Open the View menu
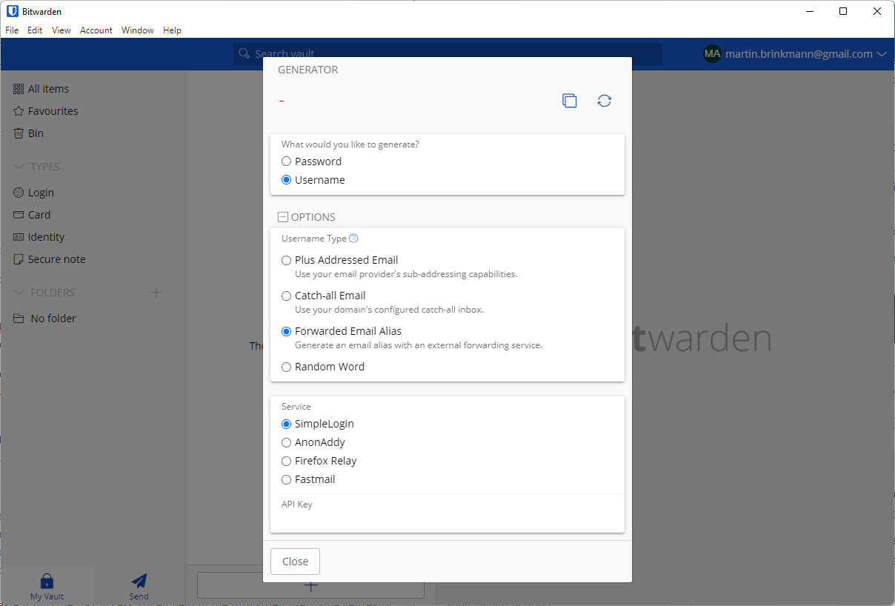The width and height of the screenshot is (895, 606). 61,30
